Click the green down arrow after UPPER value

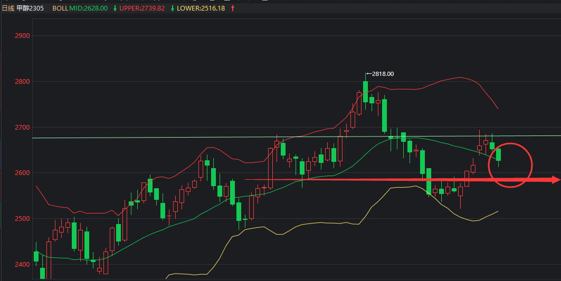174,8
